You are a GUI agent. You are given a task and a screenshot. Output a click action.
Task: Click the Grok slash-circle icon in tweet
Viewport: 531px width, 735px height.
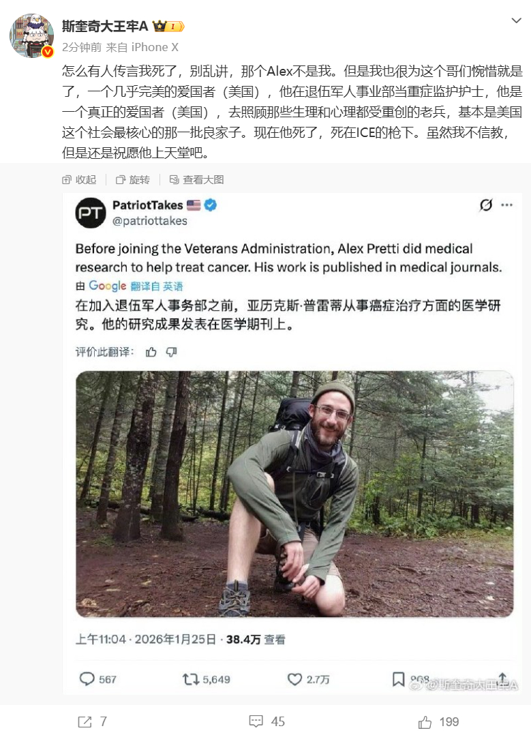[x=486, y=205]
